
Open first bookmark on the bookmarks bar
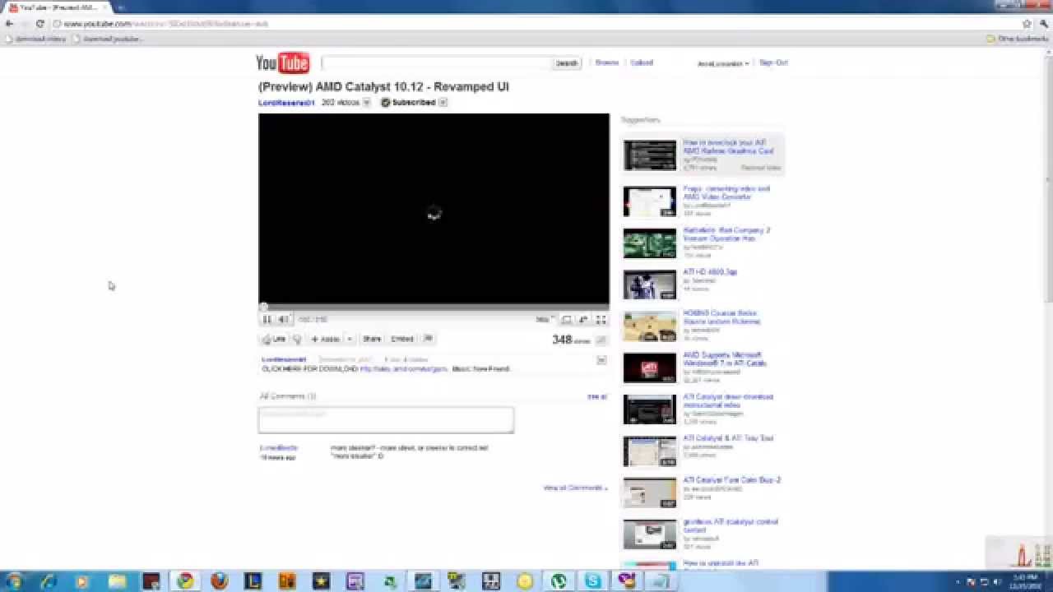[35, 39]
